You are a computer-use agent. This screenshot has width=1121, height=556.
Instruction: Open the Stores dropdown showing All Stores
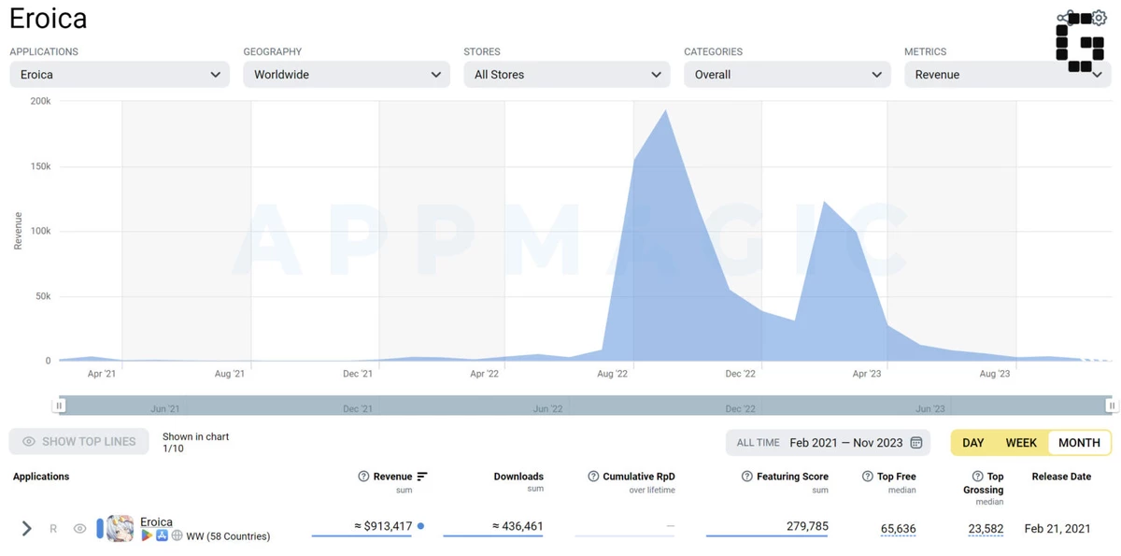tap(567, 75)
